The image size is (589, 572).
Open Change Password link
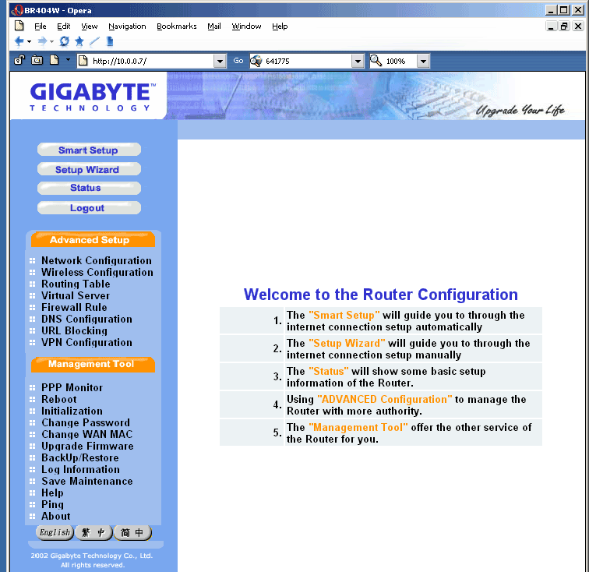86,422
